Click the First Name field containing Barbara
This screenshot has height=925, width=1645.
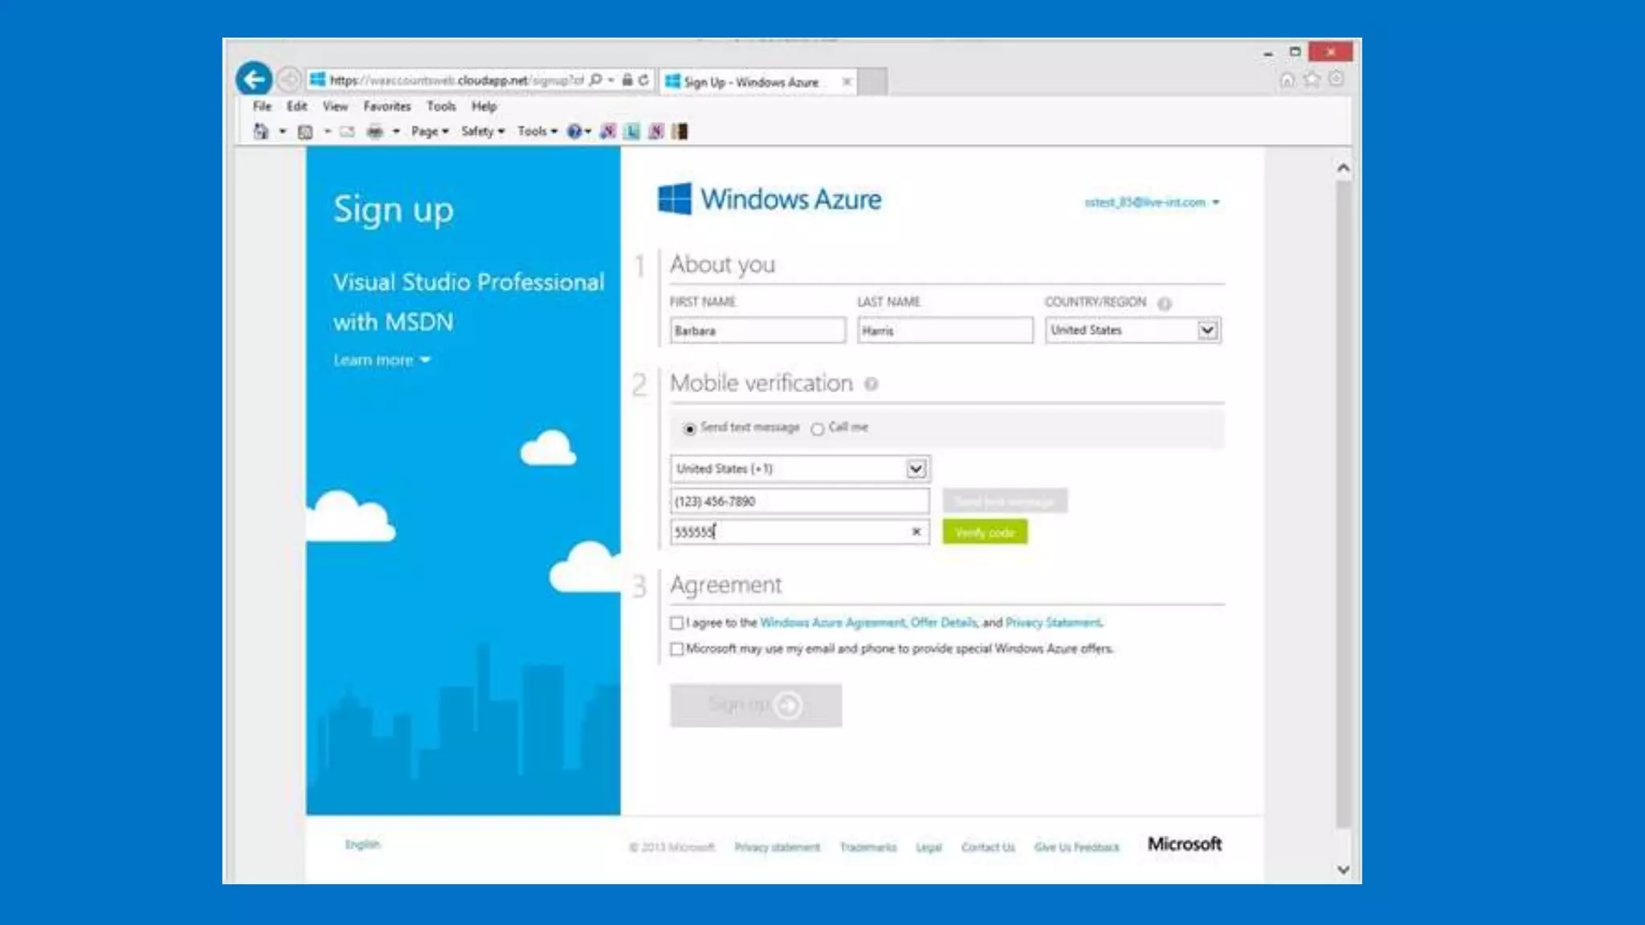pyautogui.click(x=757, y=331)
